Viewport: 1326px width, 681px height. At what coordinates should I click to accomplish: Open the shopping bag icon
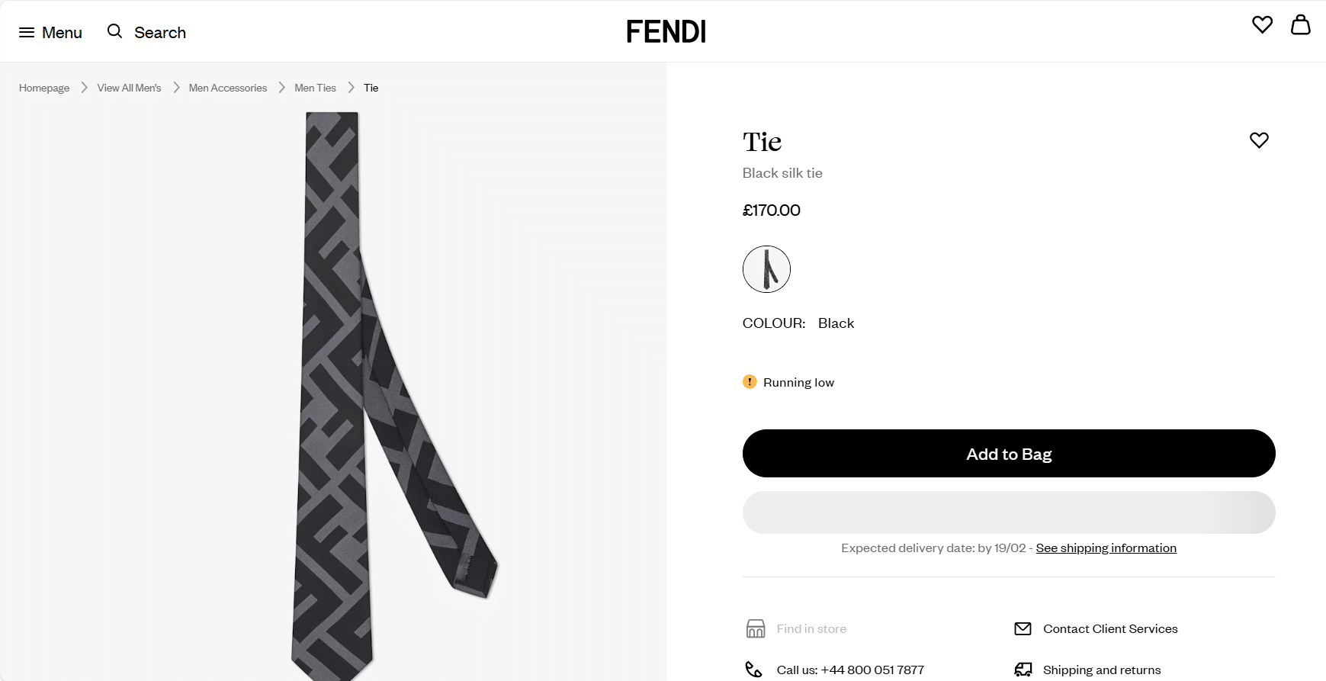click(1300, 25)
